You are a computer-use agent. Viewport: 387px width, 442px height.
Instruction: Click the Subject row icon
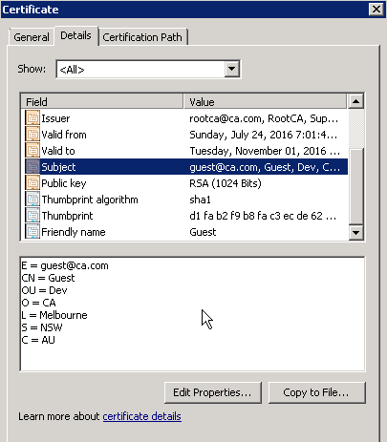pyautogui.click(x=32, y=167)
